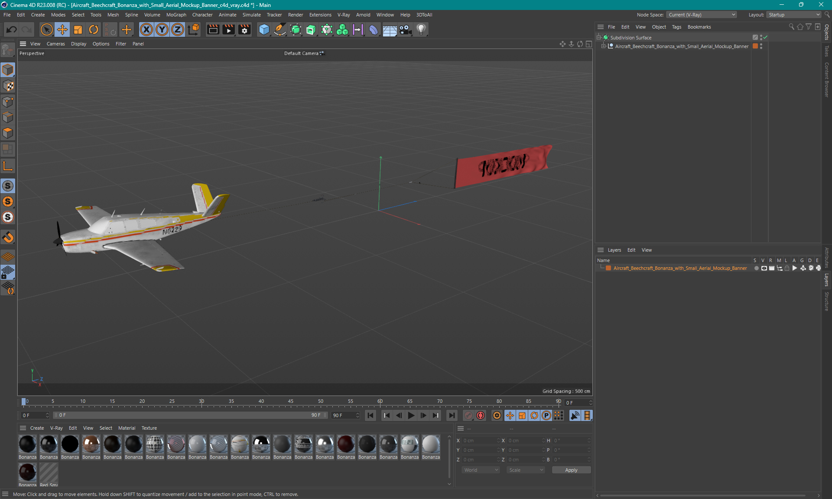The image size is (832, 499).
Task: Open the vertical Structure tab
Action: pyautogui.click(x=827, y=301)
